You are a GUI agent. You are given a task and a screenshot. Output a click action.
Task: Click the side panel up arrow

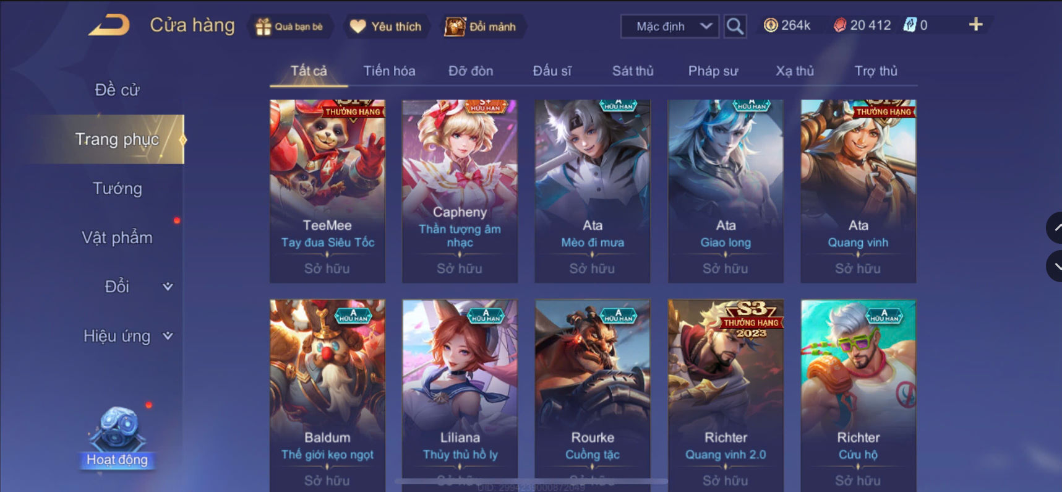[x=1055, y=228]
